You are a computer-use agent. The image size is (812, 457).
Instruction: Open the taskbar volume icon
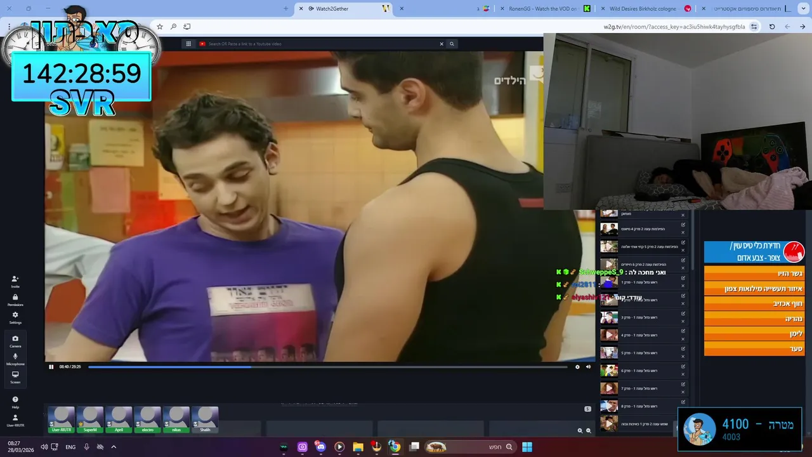point(44,447)
